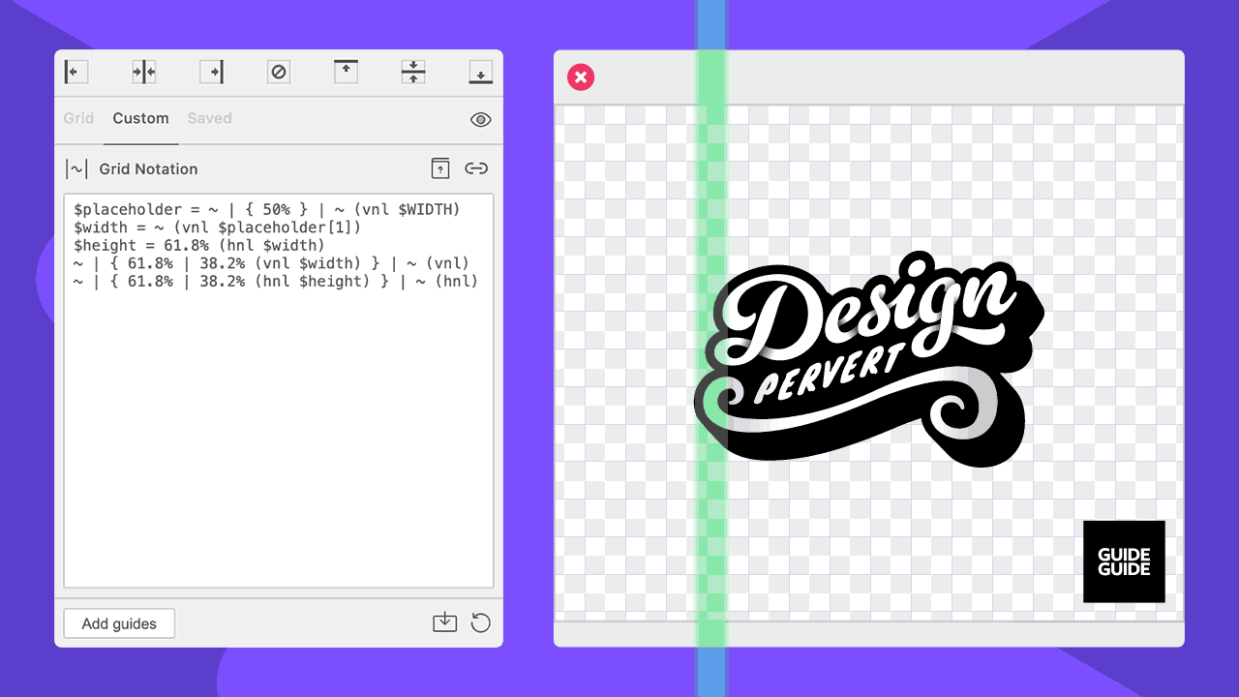Add a guide to the left edge

(x=76, y=73)
